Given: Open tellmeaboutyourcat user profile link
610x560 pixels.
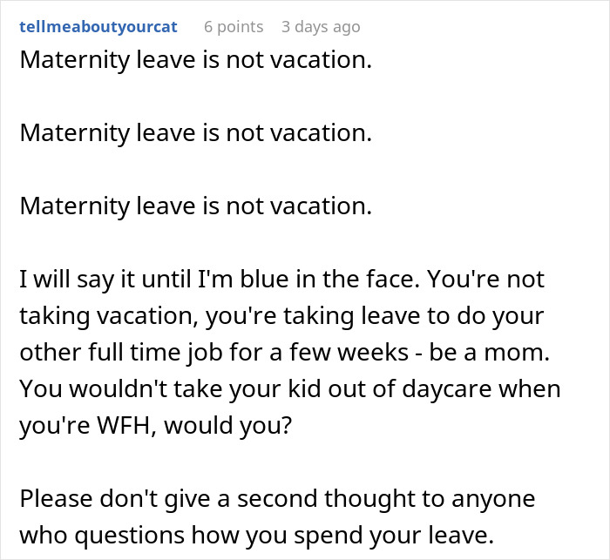Looking at the screenshot, I should tap(98, 27).
